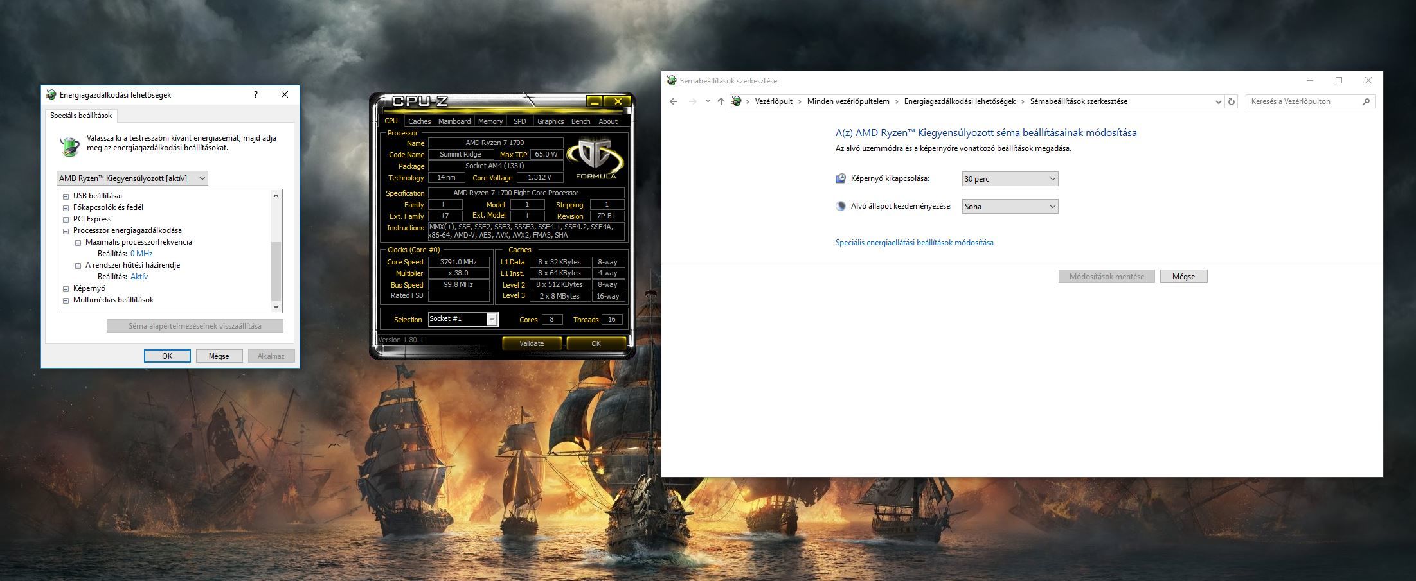The width and height of the screenshot is (1416, 581).
Task: Switch to CPU tab in CPU-Z
Action: point(391,121)
